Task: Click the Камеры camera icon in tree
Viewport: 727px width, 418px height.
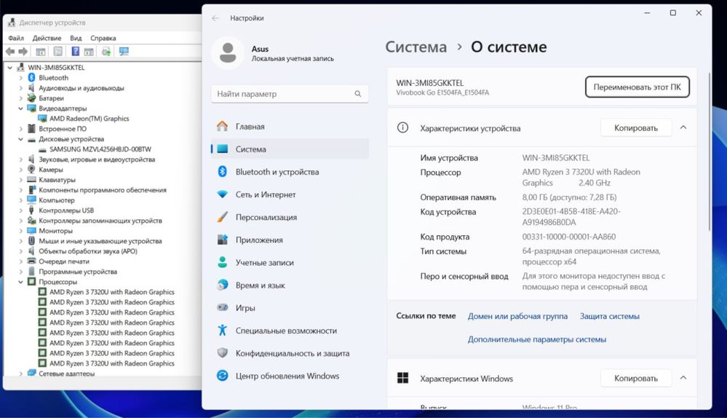Action: pyautogui.click(x=31, y=170)
